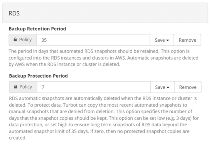Screen dimensions: 211x143
Task: Open the Save dropdown for Backup Protection Period
Action: (162, 87)
